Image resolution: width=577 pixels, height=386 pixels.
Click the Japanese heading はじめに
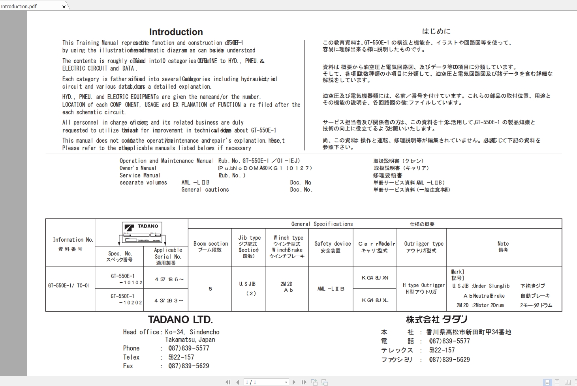point(436,31)
